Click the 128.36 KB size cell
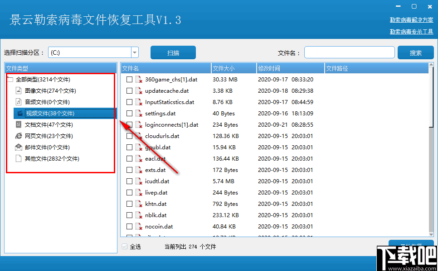 tap(226, 136)
